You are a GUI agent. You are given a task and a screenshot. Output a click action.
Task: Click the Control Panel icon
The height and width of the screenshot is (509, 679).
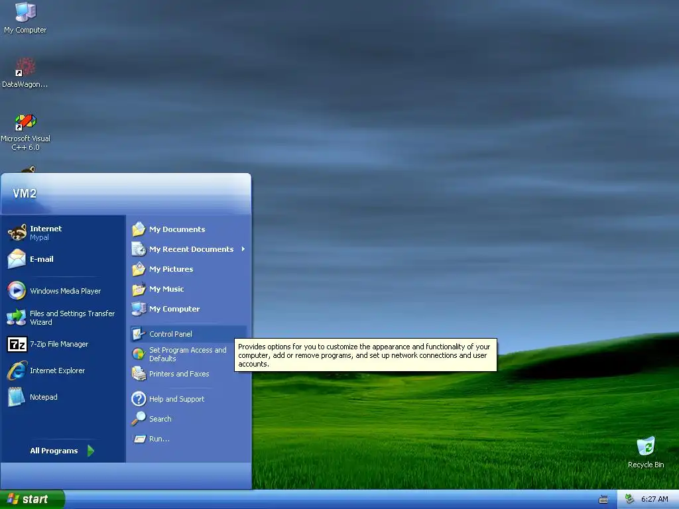(x=139, y=334)
